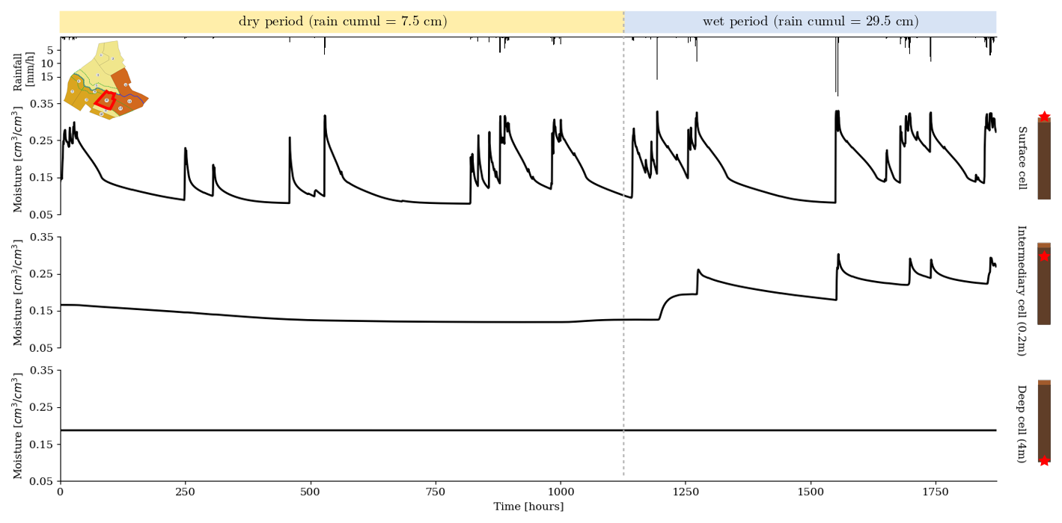Viewport: 1062px width, 523px height.
Task: Click the red star on the Intermediary cell column
Action: coord(1044,256)
